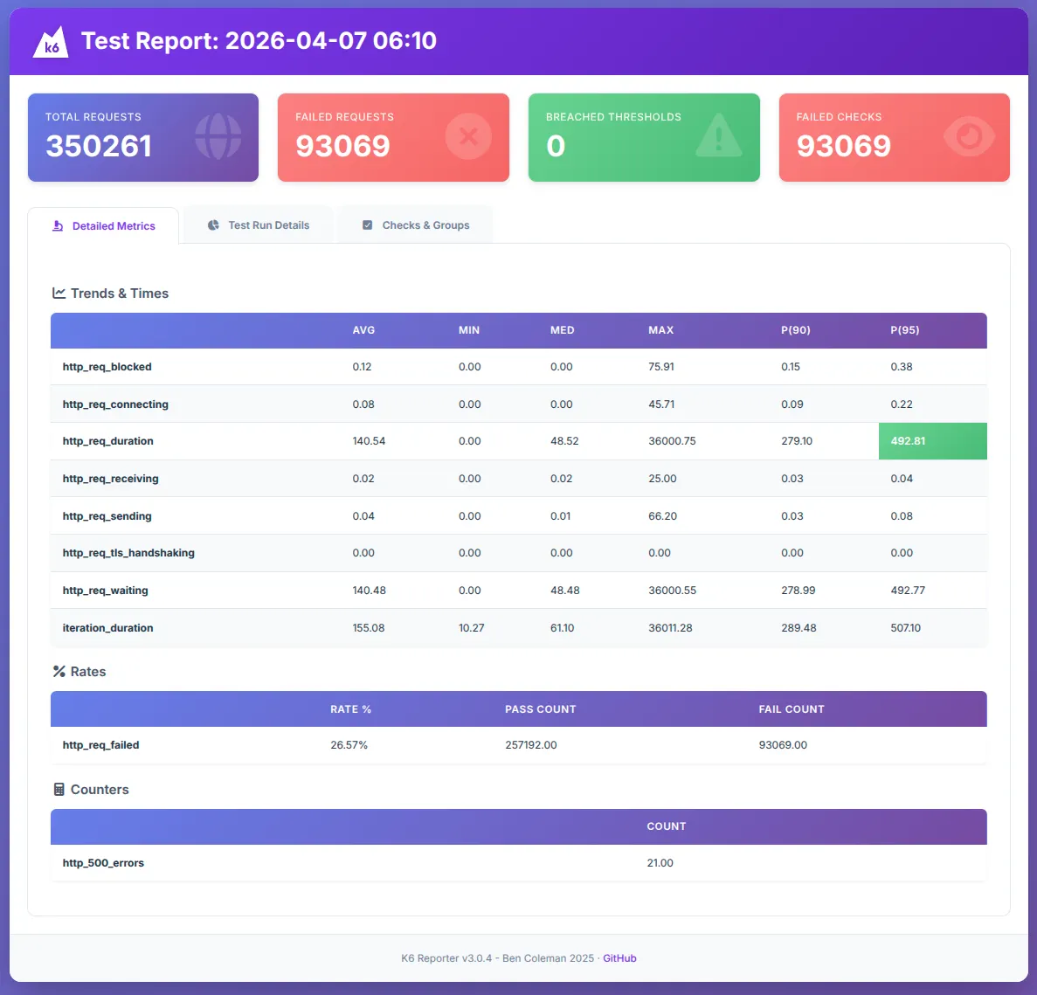Click the green highlighted 492.81 P(95) cell

click(x=932, y=441)
